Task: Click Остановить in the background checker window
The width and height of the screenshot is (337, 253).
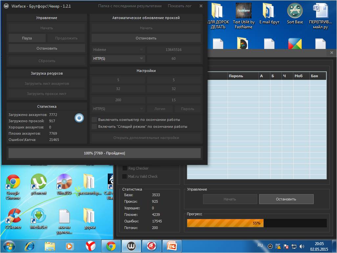Action: 286,199
